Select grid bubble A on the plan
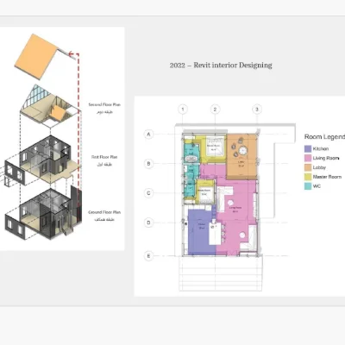The image size is (345, 345). point(148,135)
